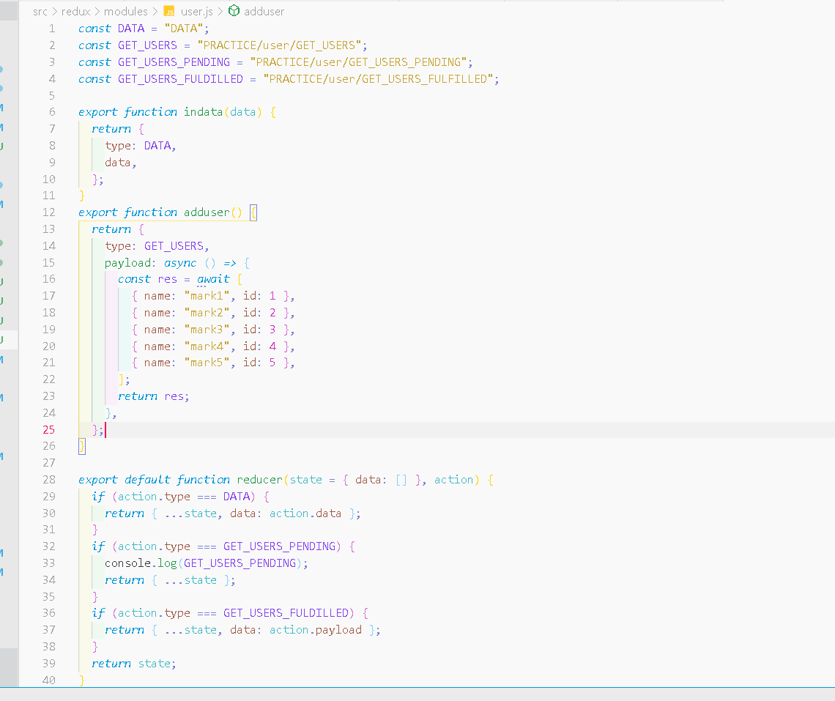Select line number 27 in gutter
Viewport: 835px width, 701px height.
tap(49, 463)
